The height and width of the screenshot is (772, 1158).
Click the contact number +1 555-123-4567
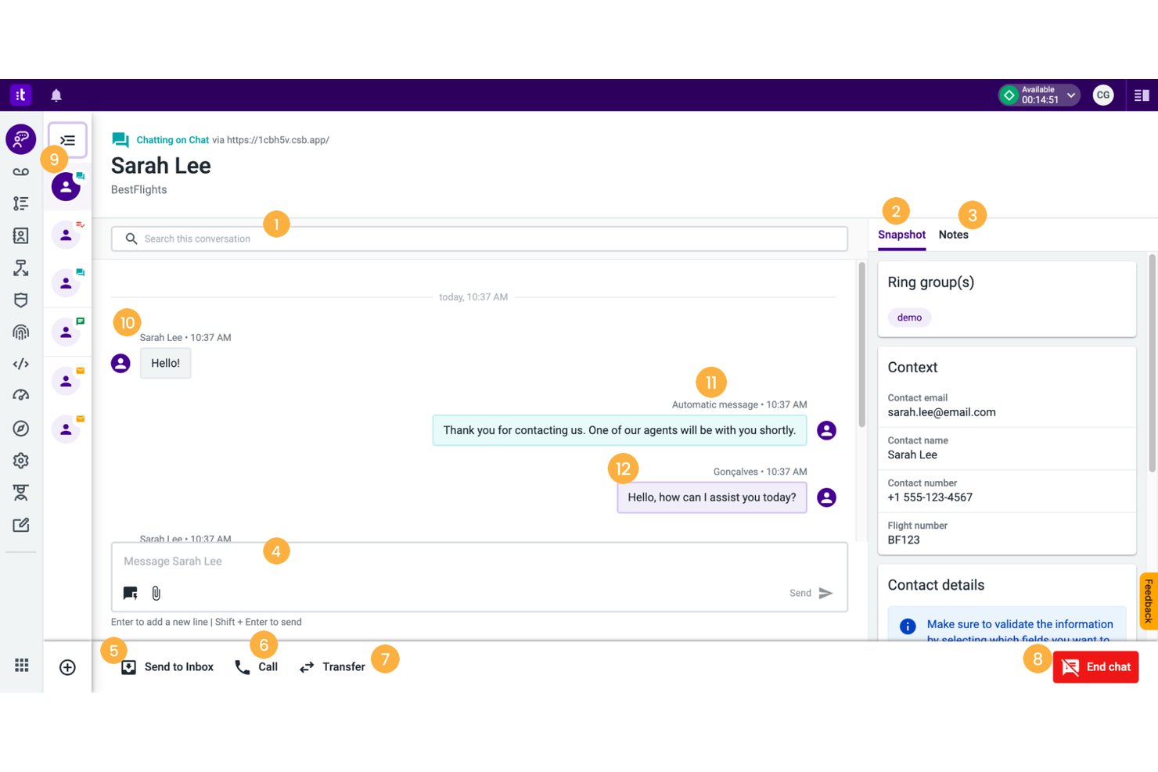(x=930, y=497)
